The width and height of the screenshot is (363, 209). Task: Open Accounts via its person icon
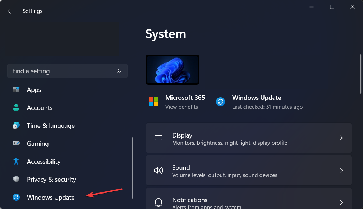(16, 107)
